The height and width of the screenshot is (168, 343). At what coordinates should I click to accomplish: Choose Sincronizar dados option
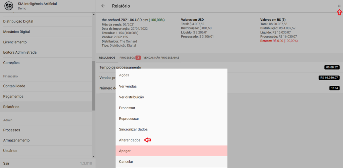[133, 129]
